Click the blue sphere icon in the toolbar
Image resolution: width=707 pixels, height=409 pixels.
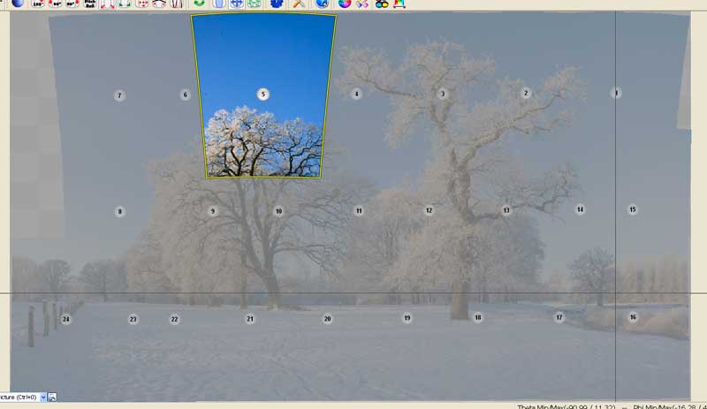point(17,4)
